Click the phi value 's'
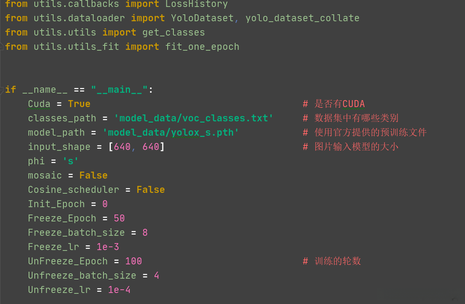Viewport: 465px width, 304px height. [x=70, y=161]
